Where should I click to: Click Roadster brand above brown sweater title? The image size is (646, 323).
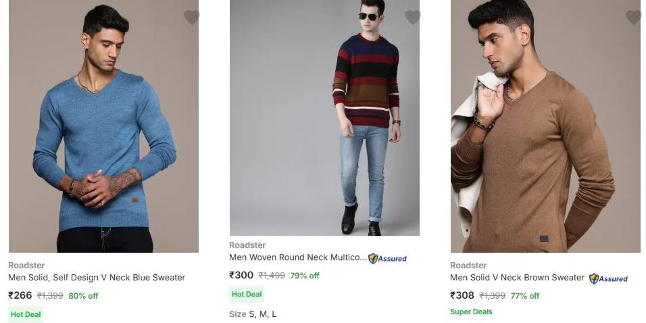468,266
